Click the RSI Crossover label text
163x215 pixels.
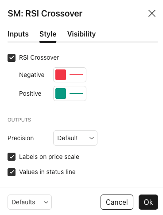coord(39,57)
